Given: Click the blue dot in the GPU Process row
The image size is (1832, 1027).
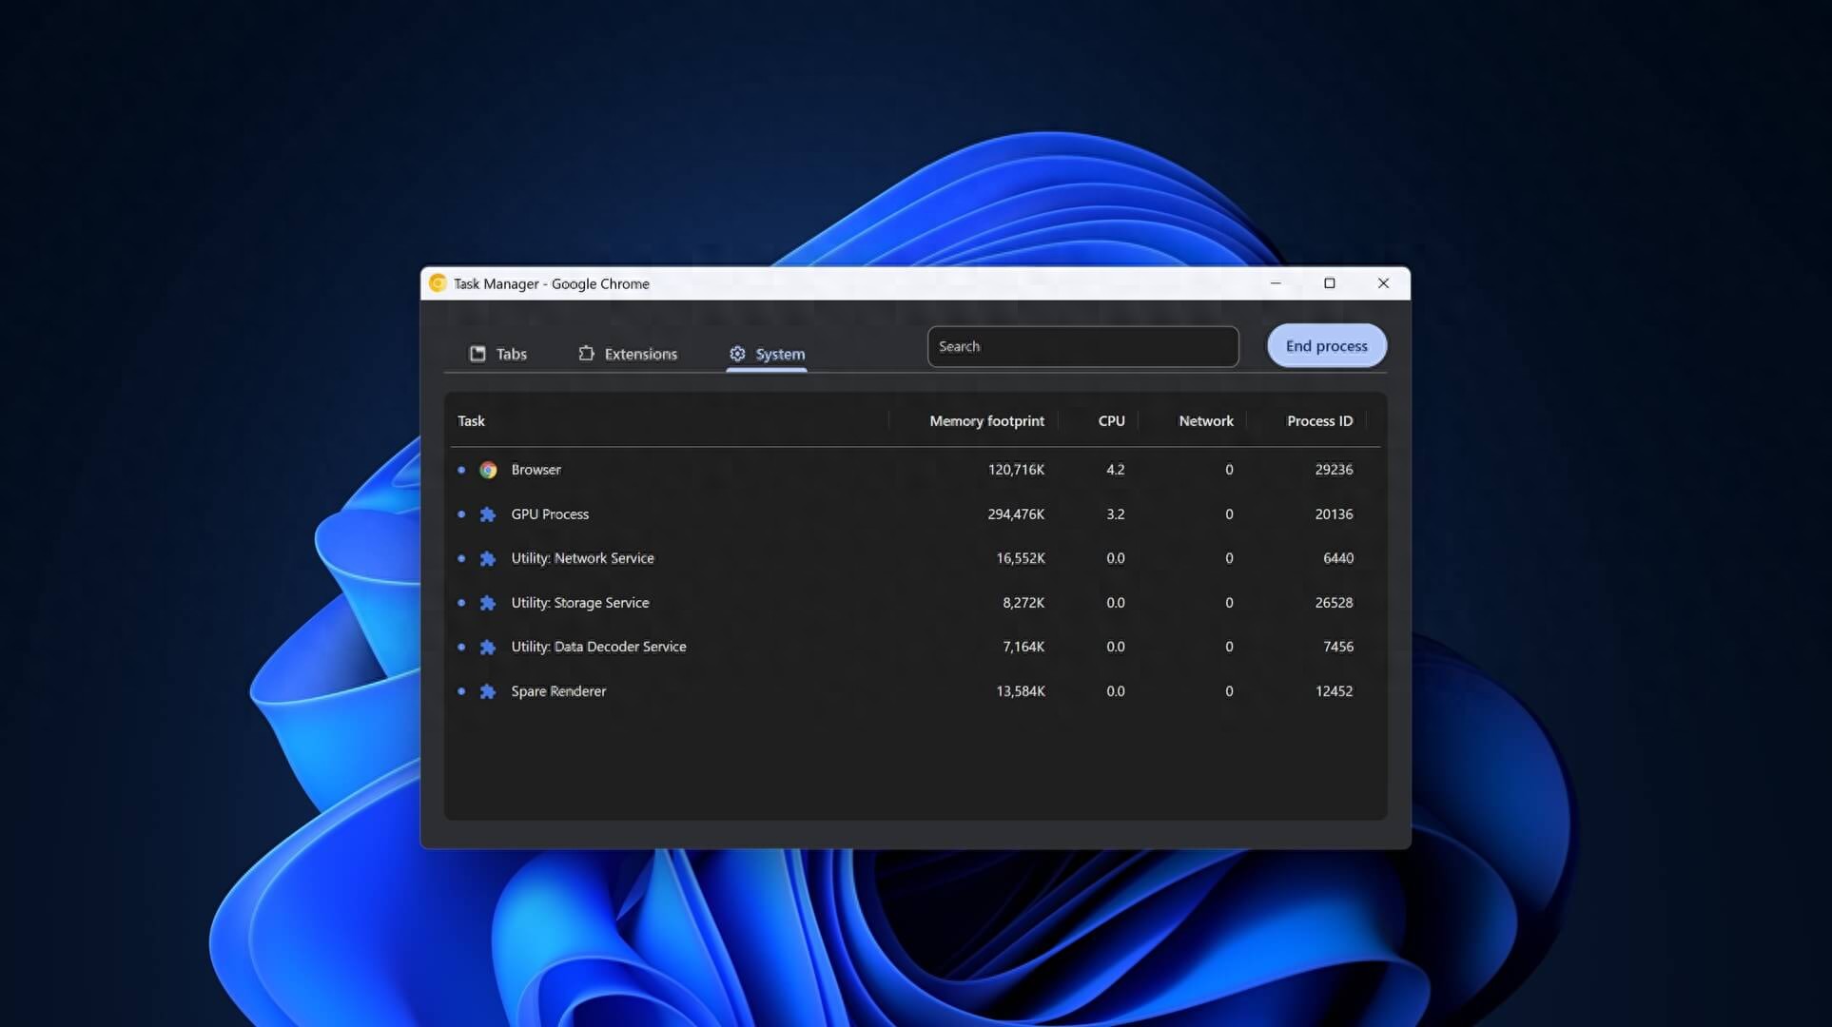Looking at the screenshot, I should 461,514.
